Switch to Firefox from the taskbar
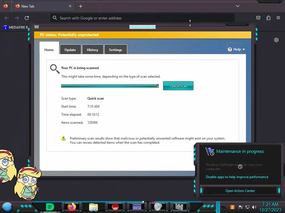 (x=72, y=207)
